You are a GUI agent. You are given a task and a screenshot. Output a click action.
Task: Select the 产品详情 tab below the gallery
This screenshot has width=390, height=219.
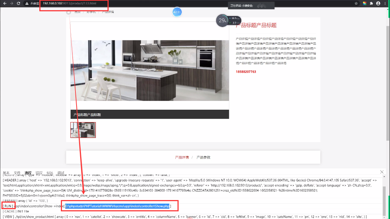182,157
